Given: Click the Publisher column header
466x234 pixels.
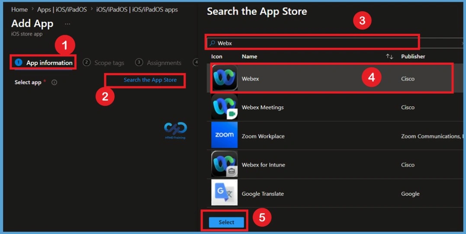Looking at the screenshot, I should (x=413, y=57).
